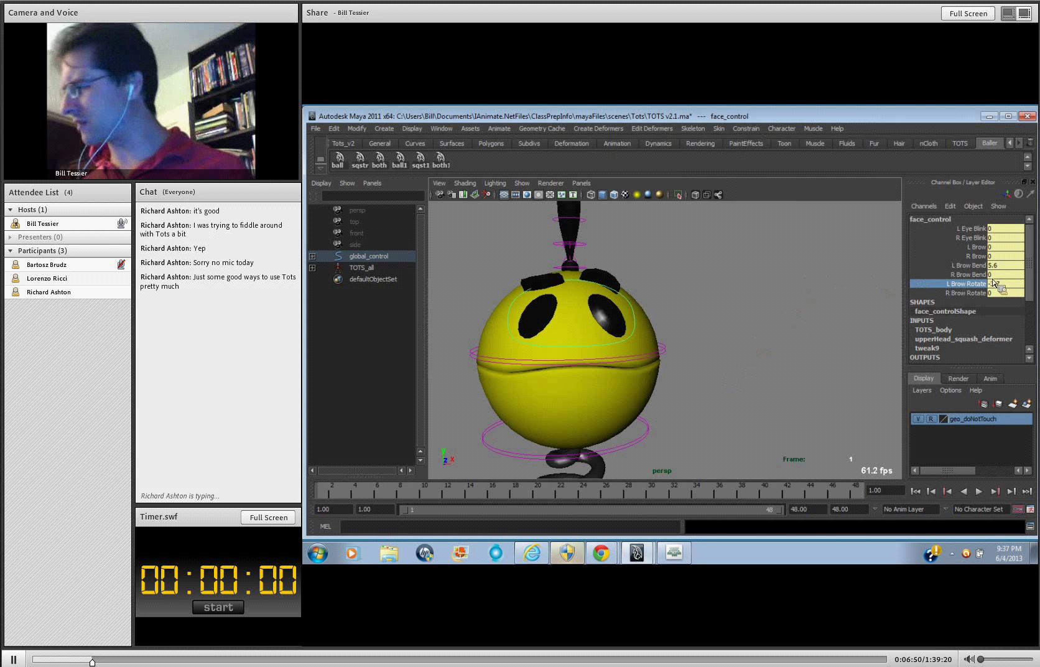Open the Deformation shelf tab
This screenshot has height=667, width=1040.
(571, 144)
